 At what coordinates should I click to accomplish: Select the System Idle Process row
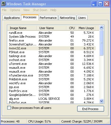point(52,37)
